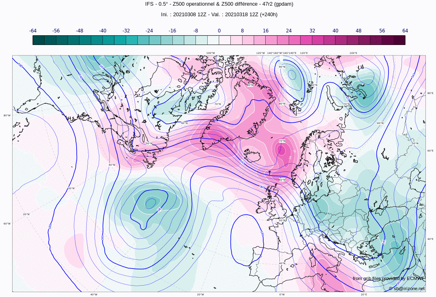Click the darkest purple swatch at colorbar's 64 end
This screenshot has height=297, width=436.
tap(399, 40)
